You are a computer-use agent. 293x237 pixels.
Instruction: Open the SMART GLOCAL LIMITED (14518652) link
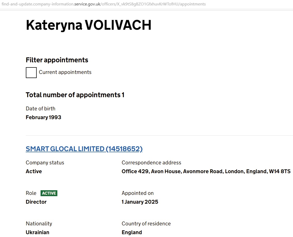point(84,149)
